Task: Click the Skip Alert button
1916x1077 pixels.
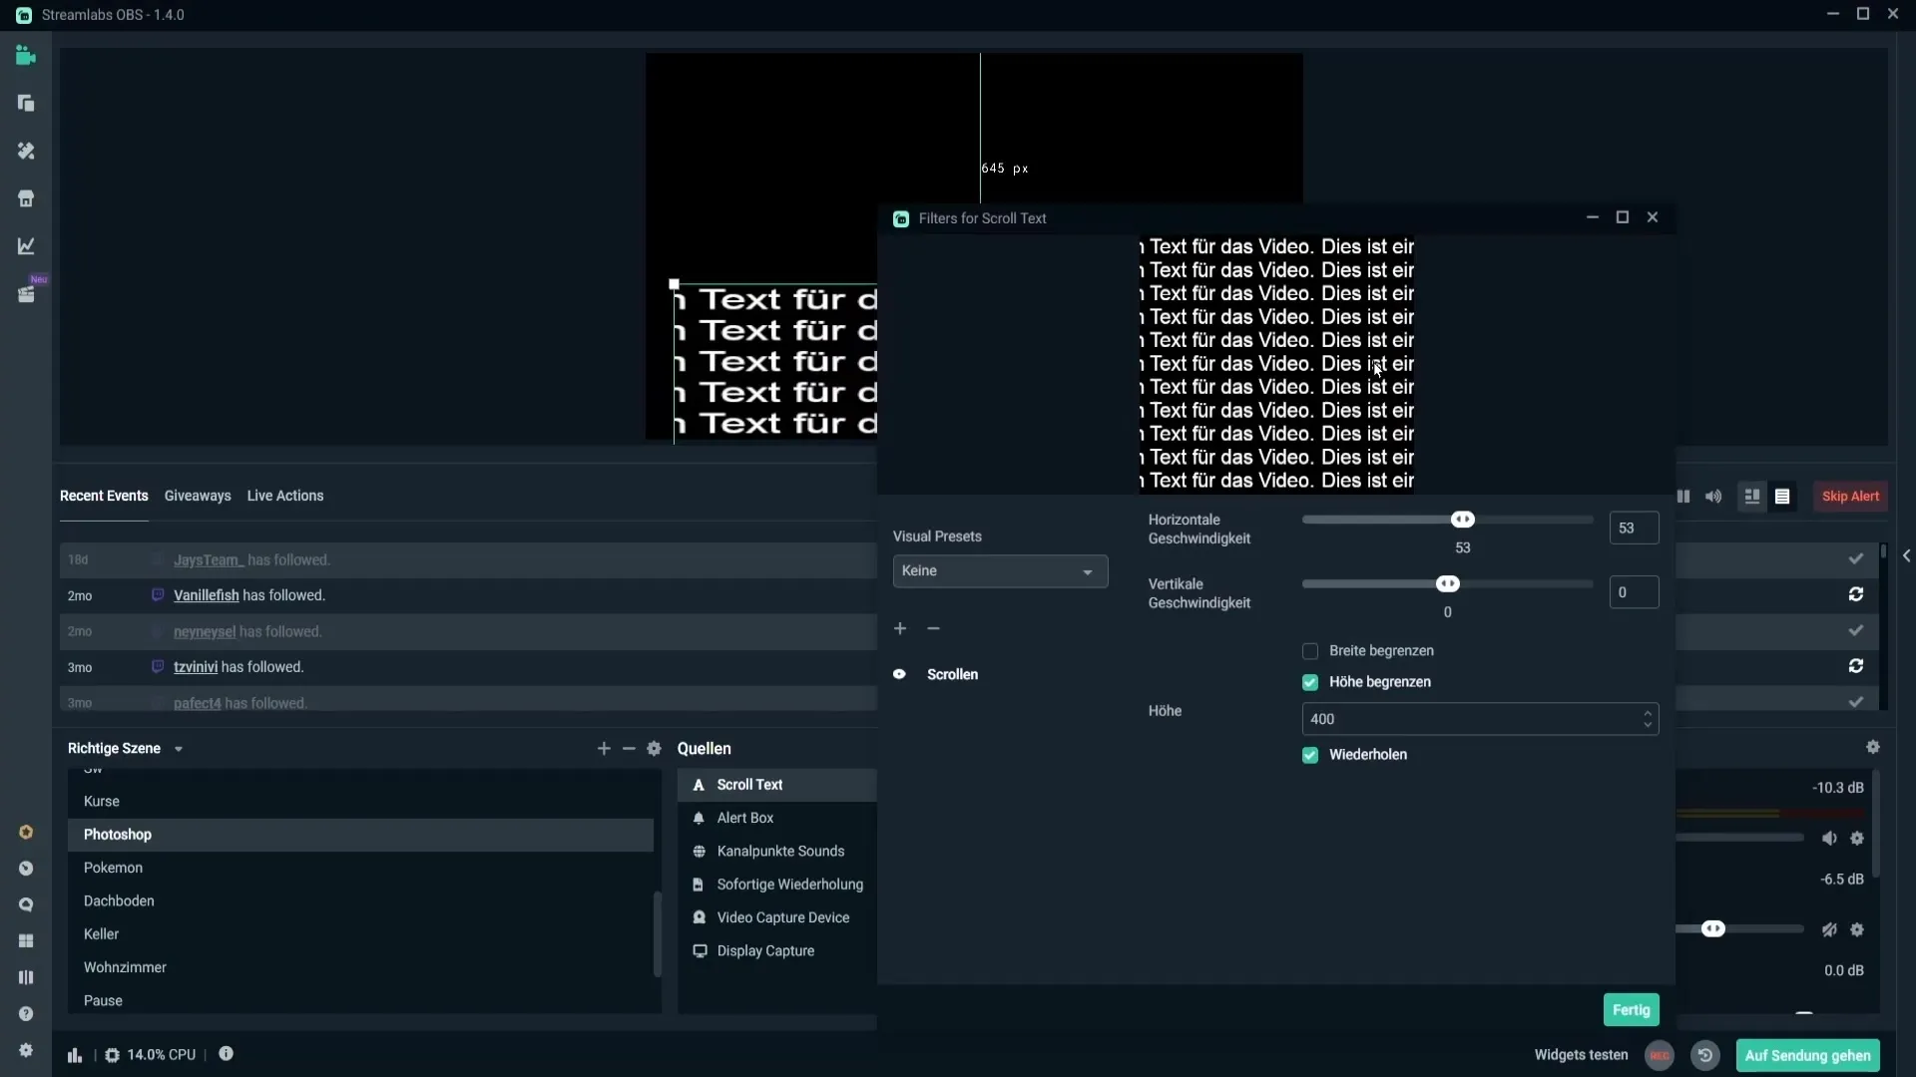Action: point(1850,497)
